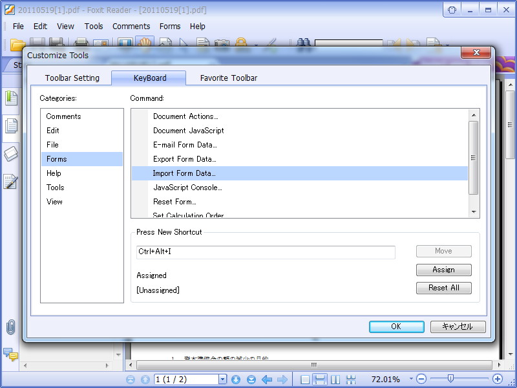Screen dimensions: 517x388
Task: Open the Comments panel in the left sidebar
Action: coord(10,354)
